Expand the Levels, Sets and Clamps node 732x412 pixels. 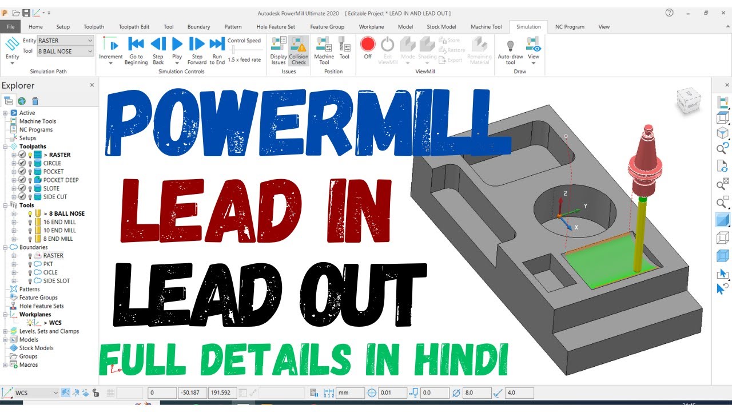pyautogui.click(x=5, y=331)
